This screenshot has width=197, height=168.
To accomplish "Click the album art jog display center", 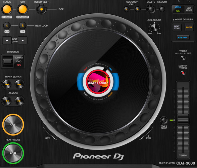I will pos(98,82).
